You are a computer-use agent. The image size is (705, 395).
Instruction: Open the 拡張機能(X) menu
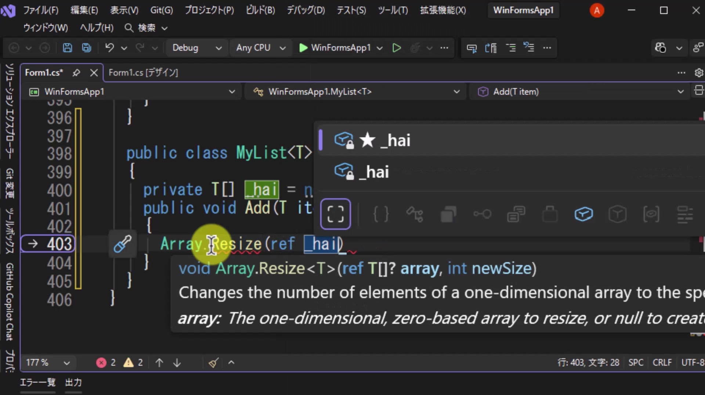click(x=443, y=10)
